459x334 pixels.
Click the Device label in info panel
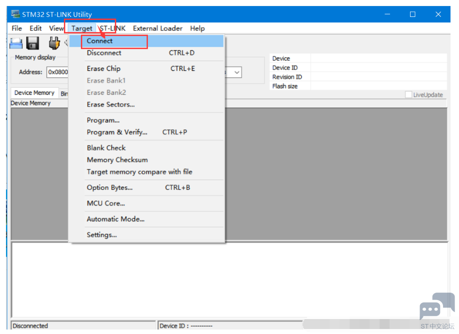click(281, 58)
